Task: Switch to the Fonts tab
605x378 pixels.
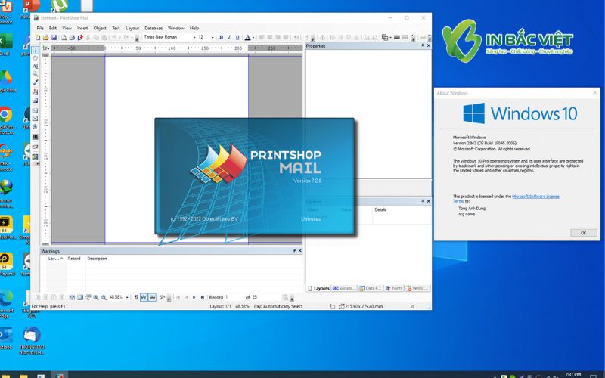Action: (393, 288)
